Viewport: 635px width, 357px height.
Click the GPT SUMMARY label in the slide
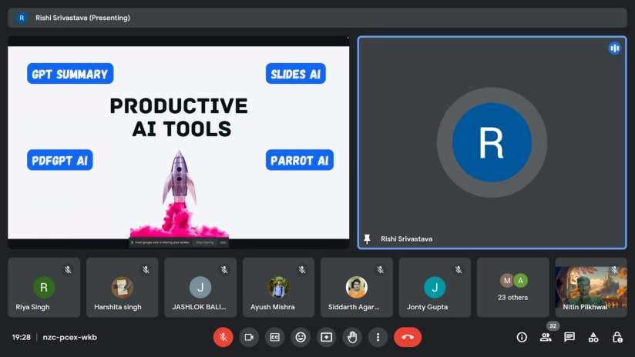pyautogui.click(x=70, y=74)
